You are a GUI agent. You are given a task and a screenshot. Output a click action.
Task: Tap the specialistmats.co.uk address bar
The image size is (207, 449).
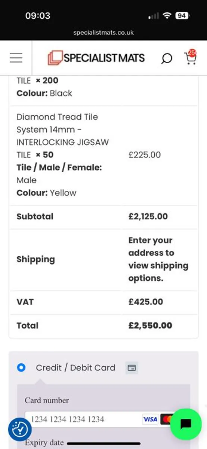tap(103, 33)
